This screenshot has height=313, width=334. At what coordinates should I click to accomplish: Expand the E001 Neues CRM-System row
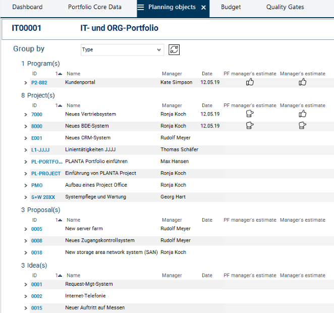coord(25,138)
